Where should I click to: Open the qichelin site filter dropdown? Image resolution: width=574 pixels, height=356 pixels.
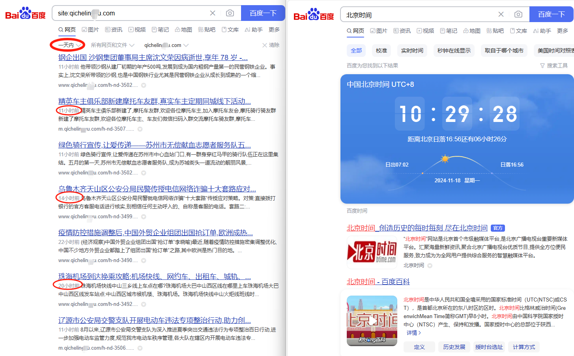pos(166,45)
